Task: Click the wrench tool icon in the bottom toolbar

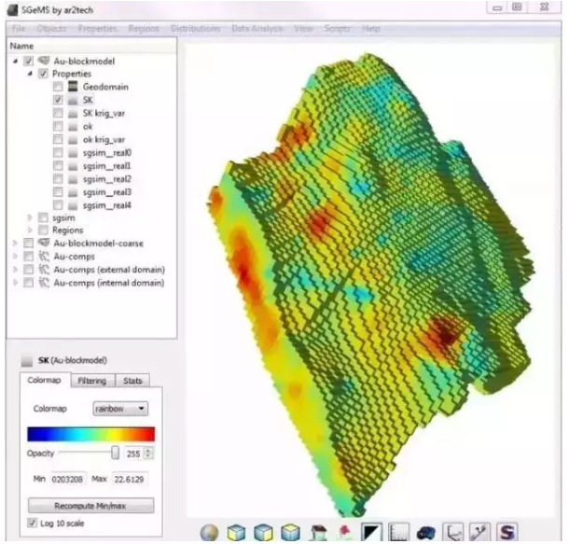Action: [x=479, y=531]
